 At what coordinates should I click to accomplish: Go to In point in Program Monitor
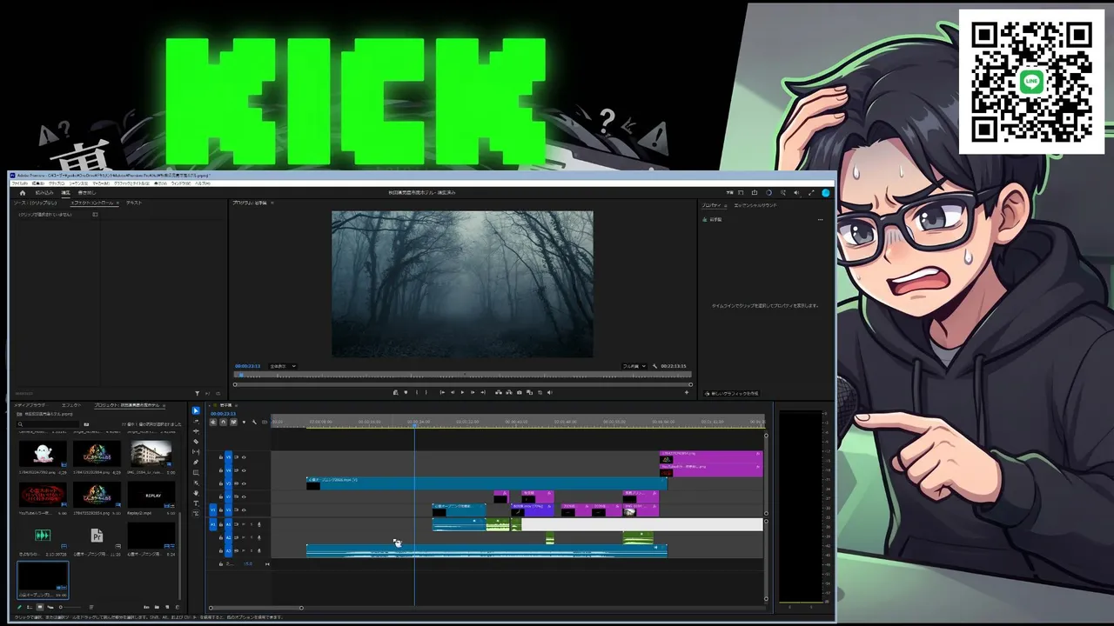(x=442, y=392)
